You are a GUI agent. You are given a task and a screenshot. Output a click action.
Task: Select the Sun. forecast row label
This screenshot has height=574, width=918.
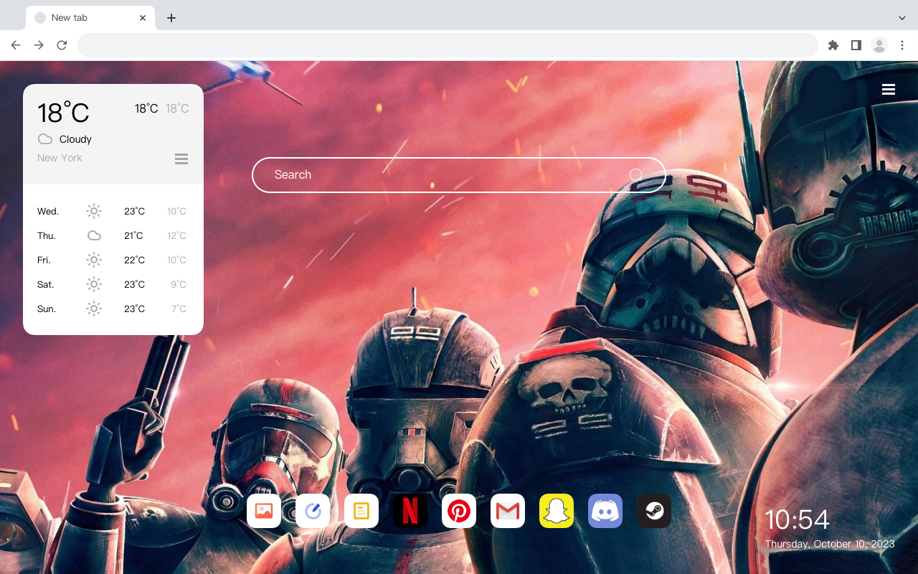(x=47, y=309)
